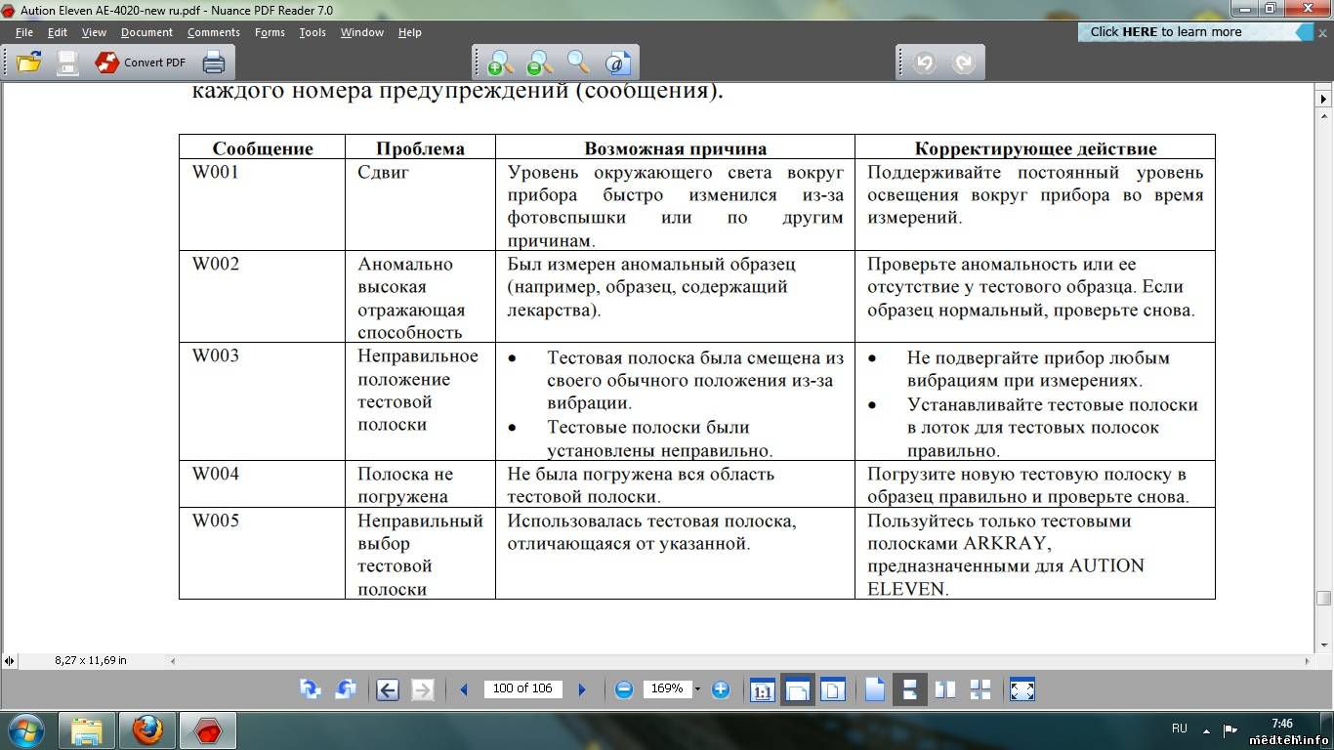The image size is (1334, 750).
Task: Go to the next page arrow
Action: click(582, 689)
